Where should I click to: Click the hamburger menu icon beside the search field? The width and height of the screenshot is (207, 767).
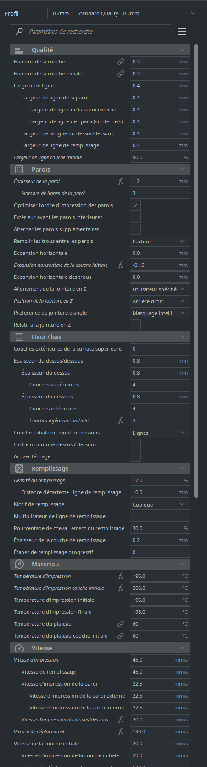coord(182,31)
